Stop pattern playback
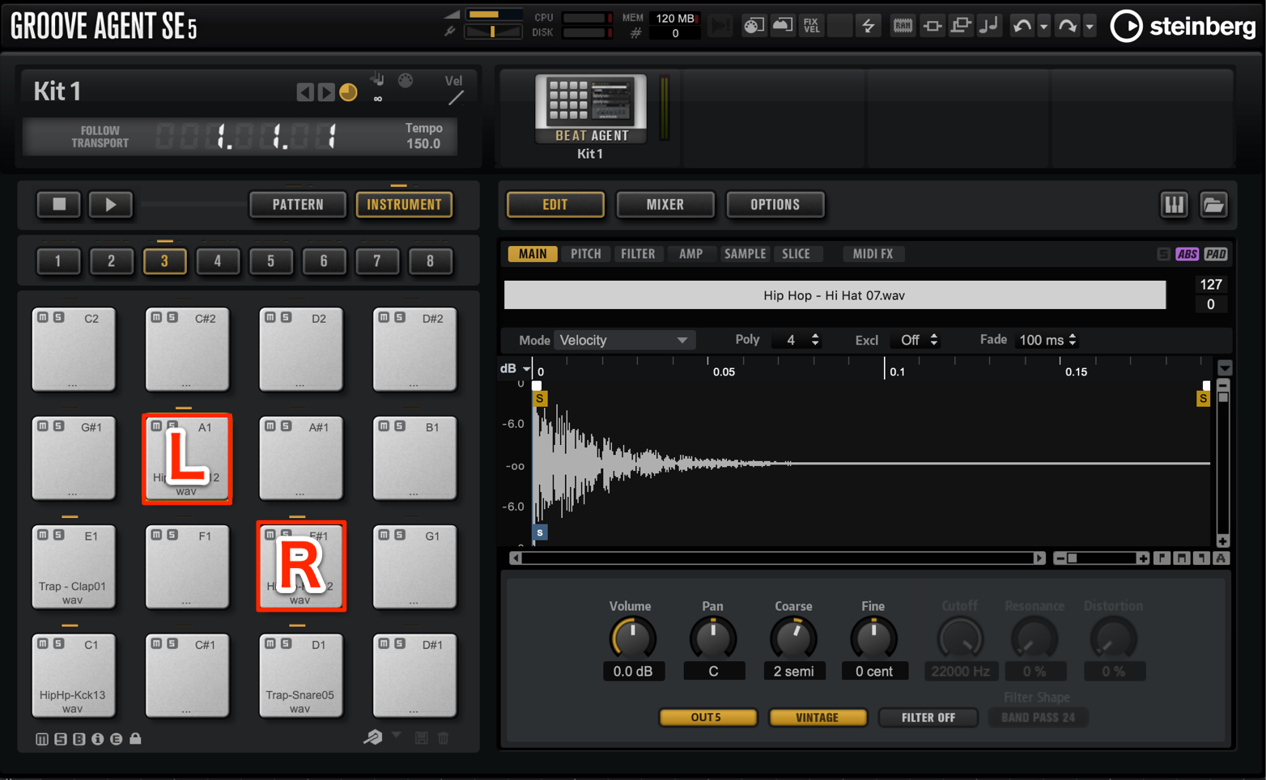Viewport: 1266px width, 780px height. (59, 205)
